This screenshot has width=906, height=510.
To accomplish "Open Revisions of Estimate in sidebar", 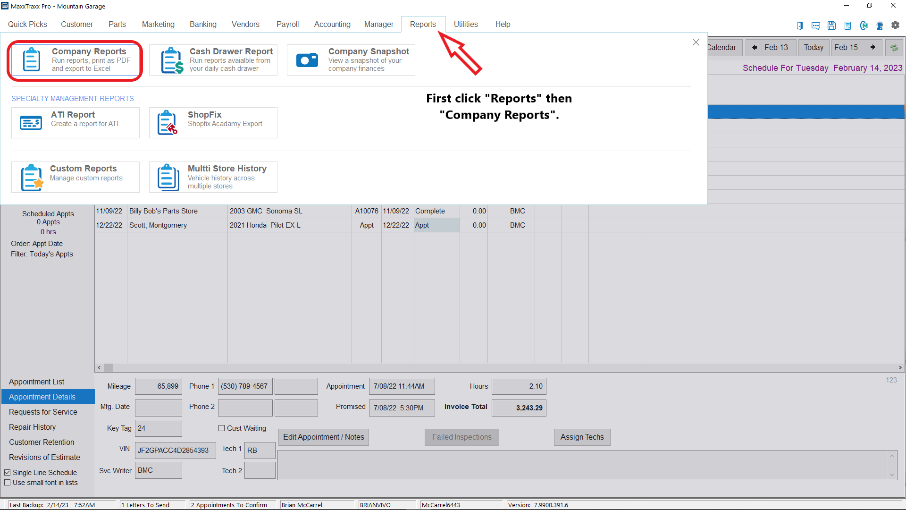I will (48, 457).
